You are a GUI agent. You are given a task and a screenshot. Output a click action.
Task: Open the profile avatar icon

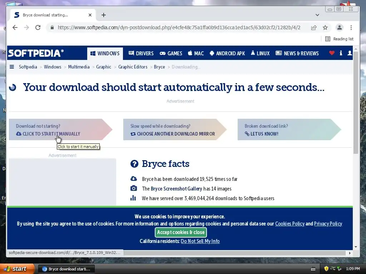coord(340,27)
